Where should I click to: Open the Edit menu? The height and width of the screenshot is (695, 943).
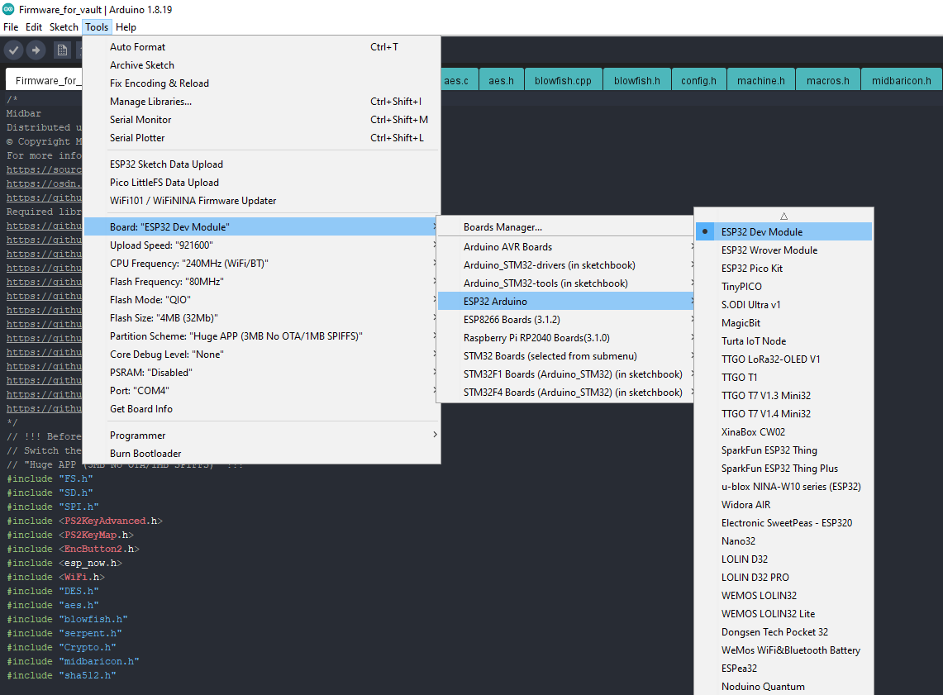coord(34,27)
